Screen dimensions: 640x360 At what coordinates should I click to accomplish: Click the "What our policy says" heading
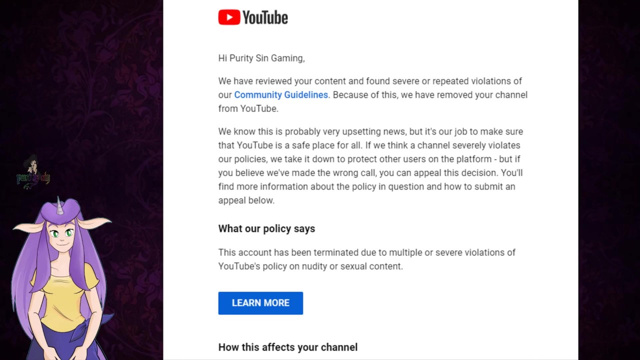[x=266, y=228]
